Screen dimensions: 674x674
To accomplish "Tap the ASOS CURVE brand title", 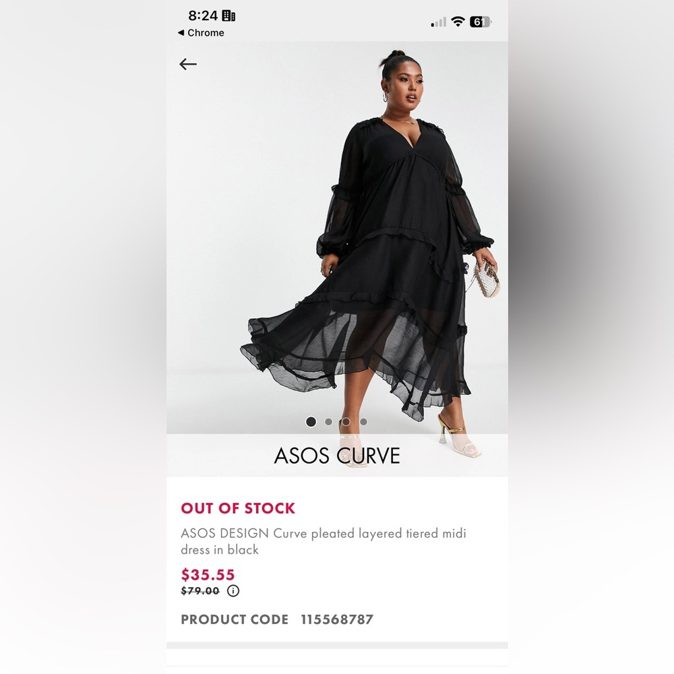I will 337,456.
